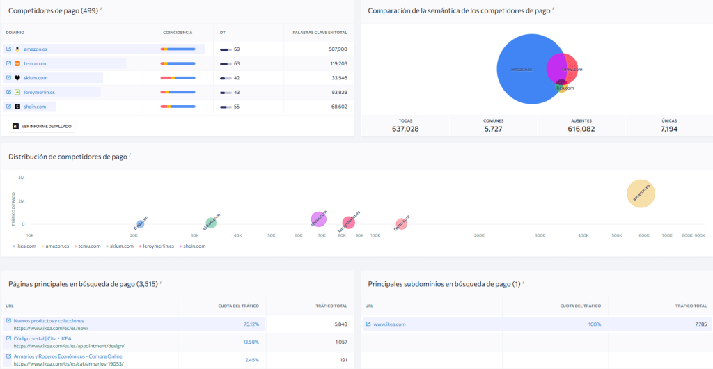713x369 pixels.
Task: Sort by DT column header
Action: 222,33
